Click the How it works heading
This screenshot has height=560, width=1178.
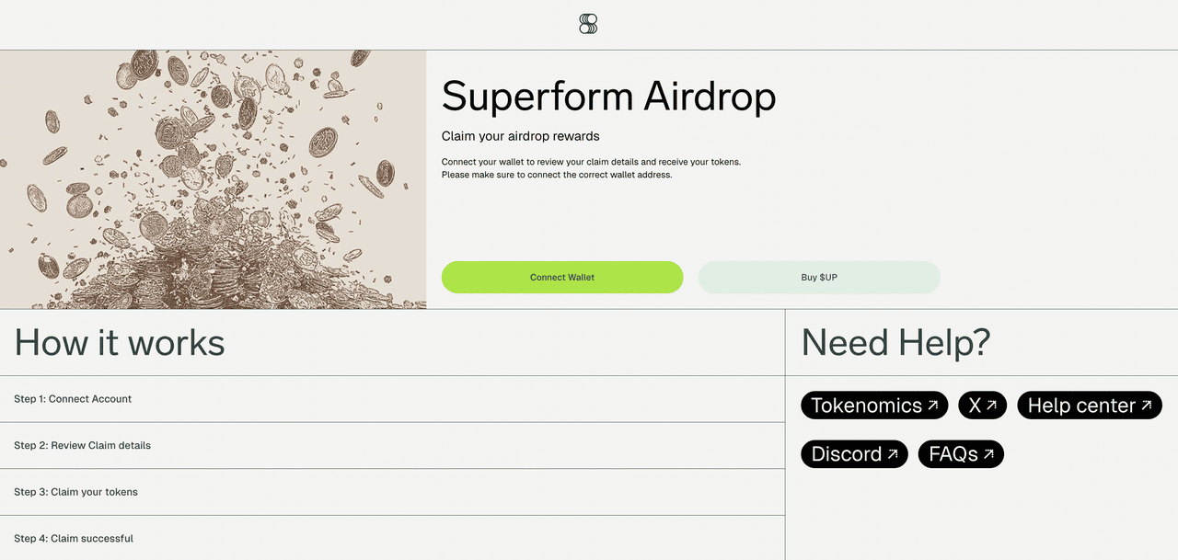(120, 342)
